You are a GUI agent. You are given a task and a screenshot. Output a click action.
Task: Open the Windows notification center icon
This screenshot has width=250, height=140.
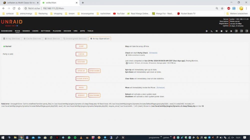pyautogui.click(x=244, y=138)
